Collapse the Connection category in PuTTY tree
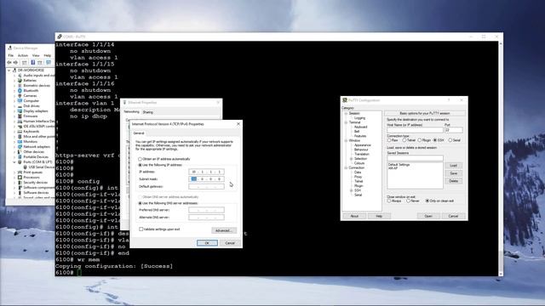This screenshot has width=545, height=306. click(347, 168)
